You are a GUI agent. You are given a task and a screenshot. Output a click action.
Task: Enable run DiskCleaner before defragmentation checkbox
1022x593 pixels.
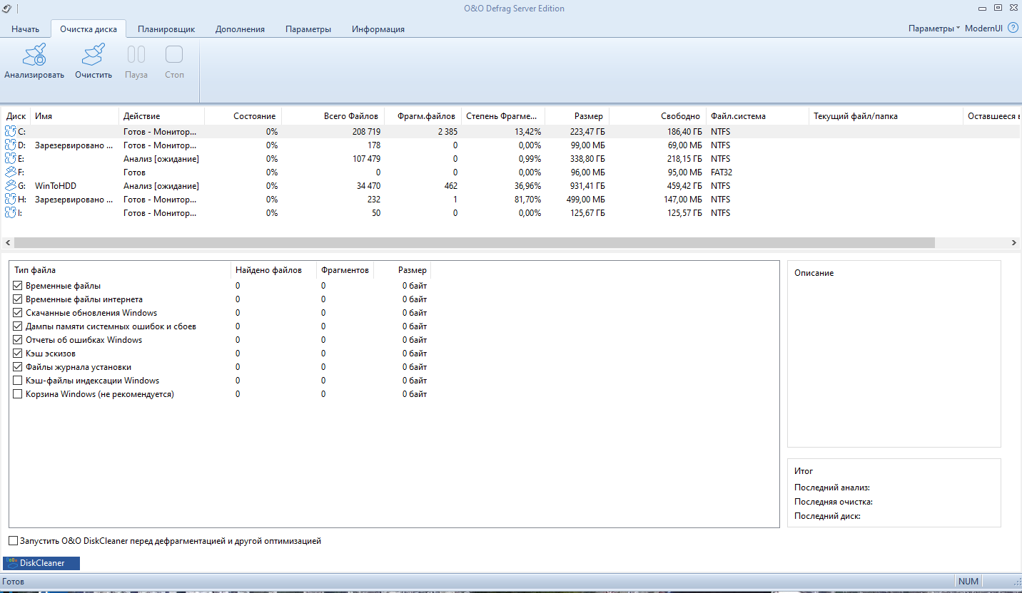click(14, 541)
